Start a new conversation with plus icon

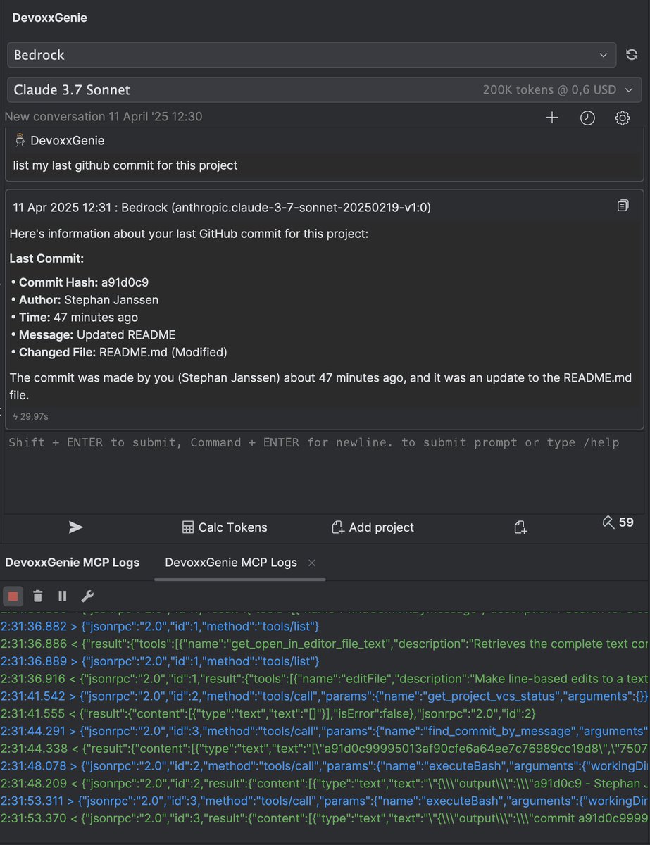[552, 118]
